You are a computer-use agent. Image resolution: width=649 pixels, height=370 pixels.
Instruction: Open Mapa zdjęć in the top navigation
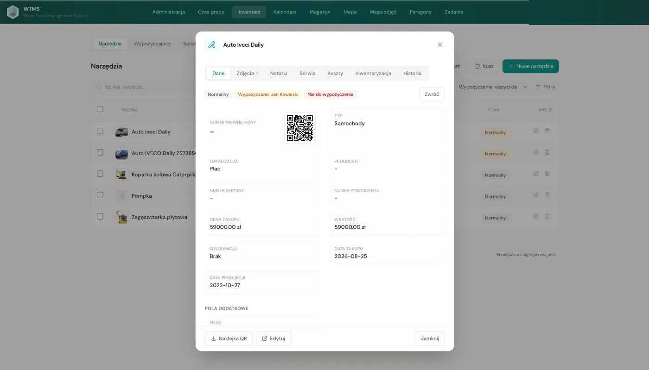(x=383, y=12)
